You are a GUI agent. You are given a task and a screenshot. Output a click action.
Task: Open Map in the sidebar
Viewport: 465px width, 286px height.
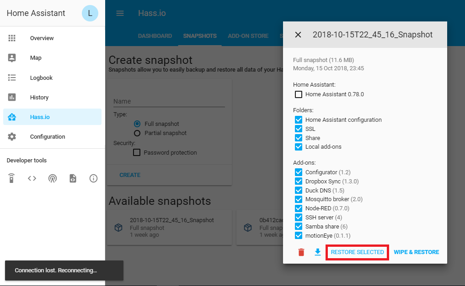(53, 57)
